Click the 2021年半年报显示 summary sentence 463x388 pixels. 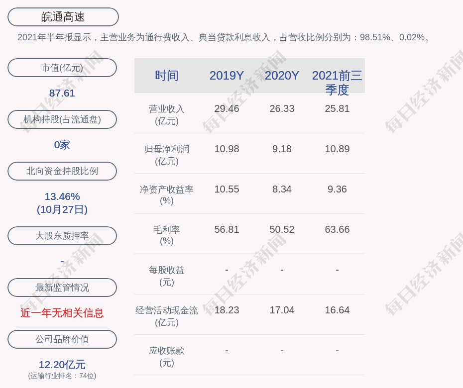225,37
